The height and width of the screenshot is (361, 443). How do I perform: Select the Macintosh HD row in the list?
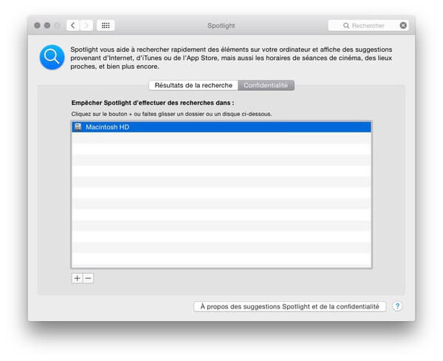pyautogui.click(x=221, y=126)
